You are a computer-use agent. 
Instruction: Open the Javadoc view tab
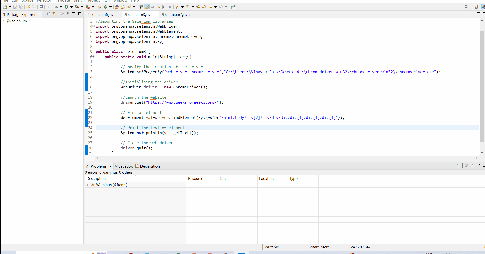pos(126,166)
